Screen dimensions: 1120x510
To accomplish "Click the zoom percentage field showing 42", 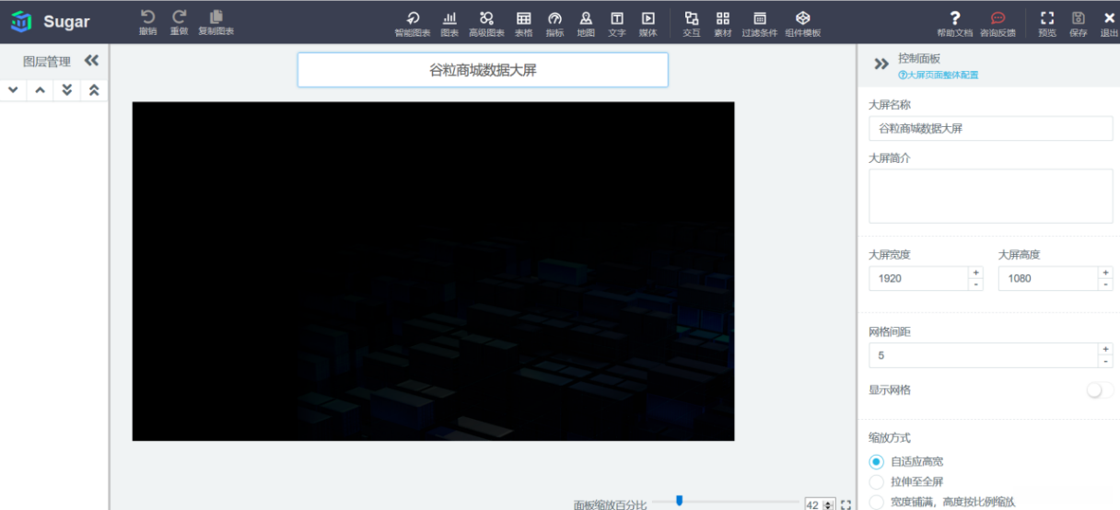I will coord(812,504).
